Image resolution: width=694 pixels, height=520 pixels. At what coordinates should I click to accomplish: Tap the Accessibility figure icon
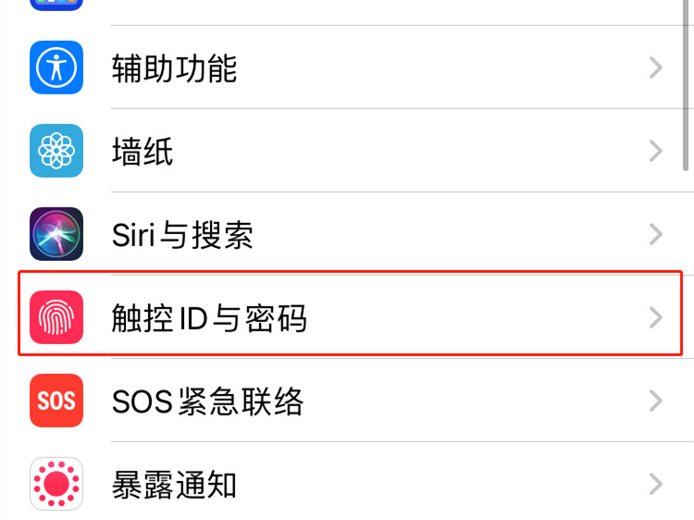point(56,68)
